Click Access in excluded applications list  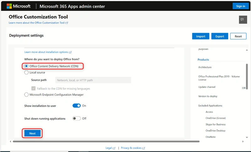click(x=209, y=112)
